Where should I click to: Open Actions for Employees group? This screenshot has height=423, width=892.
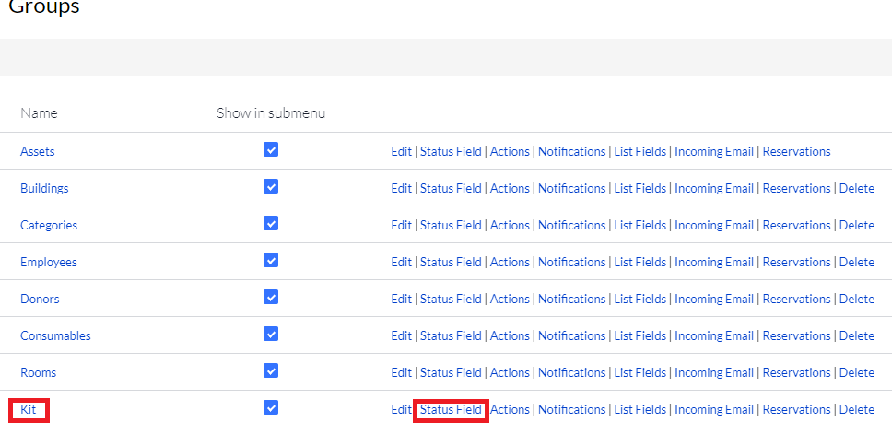tap(510, 263)
